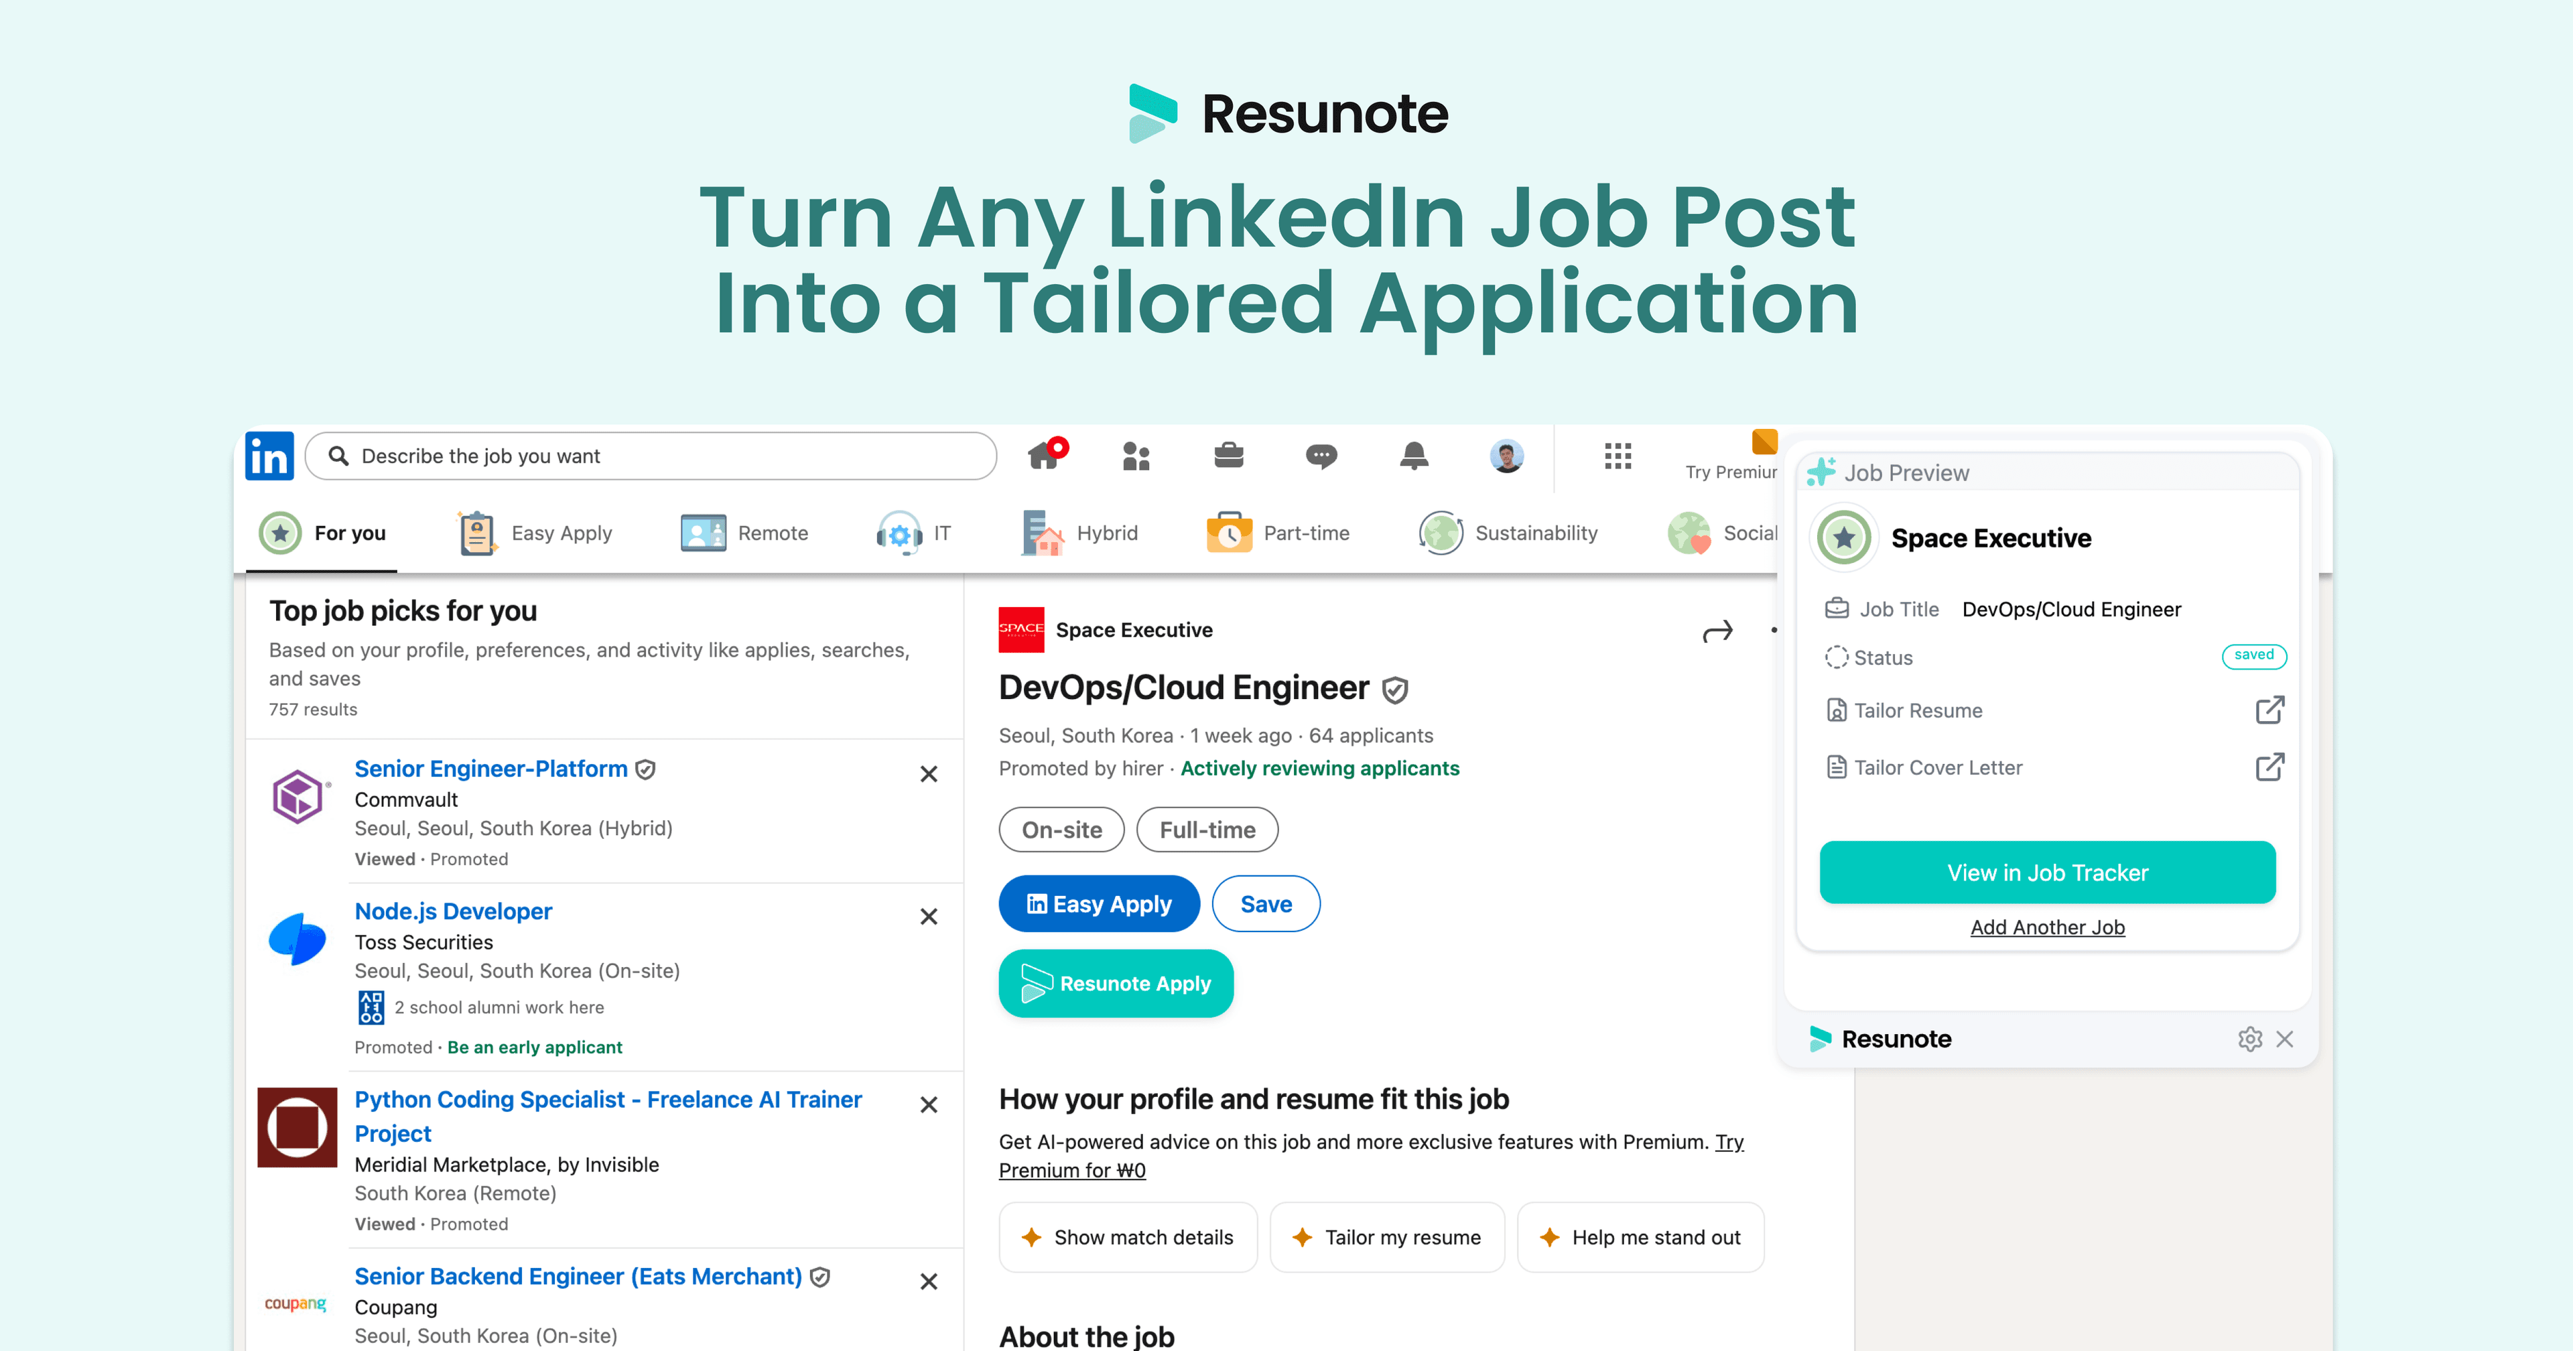2573x1351 pixels.
Task: Click the Resunote Apply button
Action: click(x=1116, y=983)
